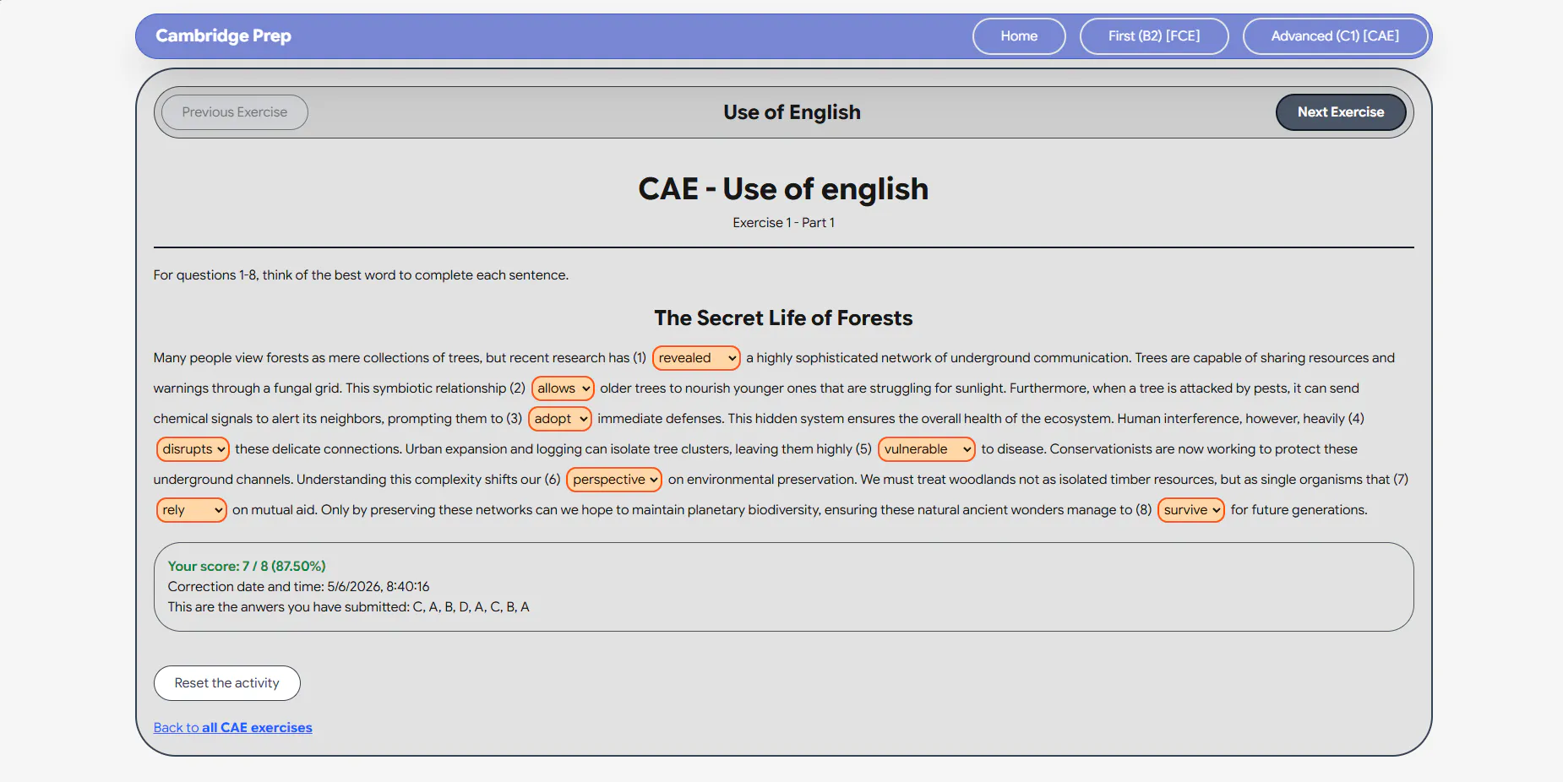Click the 'Exercise 1 - Part 1' subtitle
Viewport: 1563px width, 782px height.
point(783,223)
